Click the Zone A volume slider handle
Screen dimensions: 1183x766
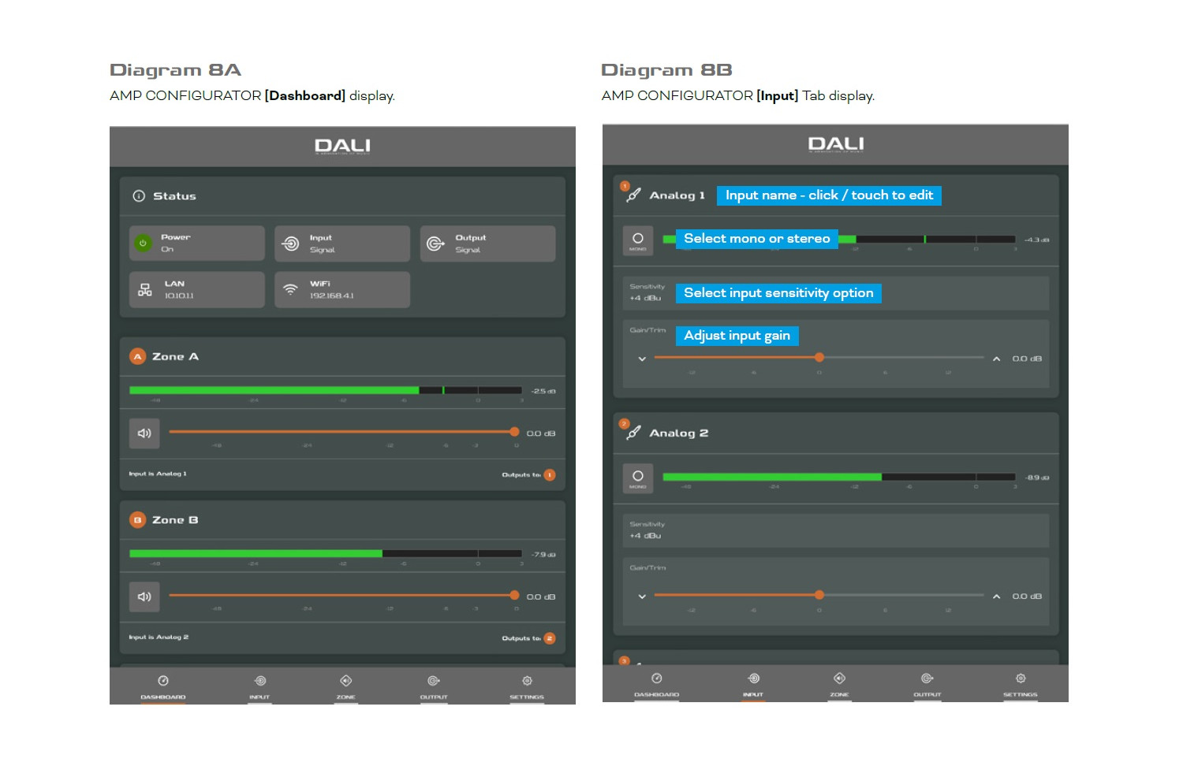point(514,432)
